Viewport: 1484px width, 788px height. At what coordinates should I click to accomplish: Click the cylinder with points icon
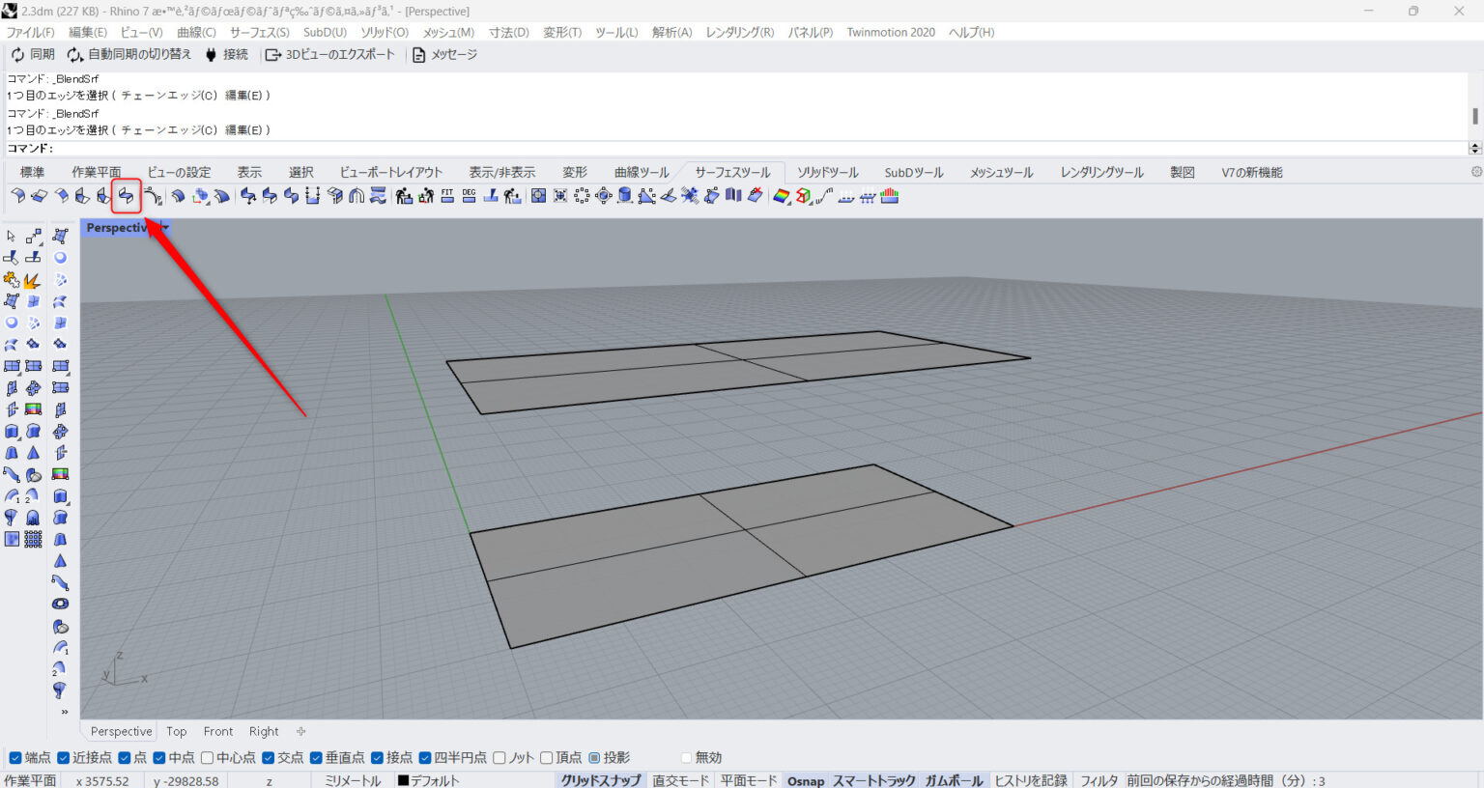[x=625, y=196]
